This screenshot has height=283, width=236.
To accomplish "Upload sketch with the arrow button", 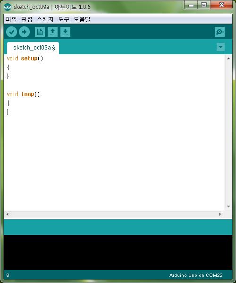I will pyautogui.click(x=24, y=32).
